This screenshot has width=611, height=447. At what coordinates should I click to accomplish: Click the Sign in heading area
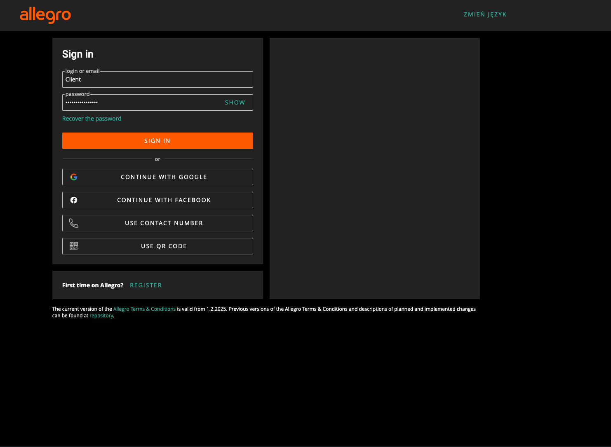(x=78, y=54)
